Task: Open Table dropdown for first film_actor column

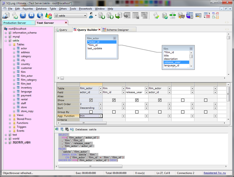Action: point(101,88)
